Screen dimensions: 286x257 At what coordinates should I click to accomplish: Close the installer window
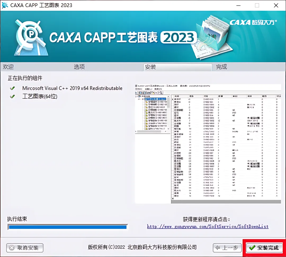coord(276,6)
